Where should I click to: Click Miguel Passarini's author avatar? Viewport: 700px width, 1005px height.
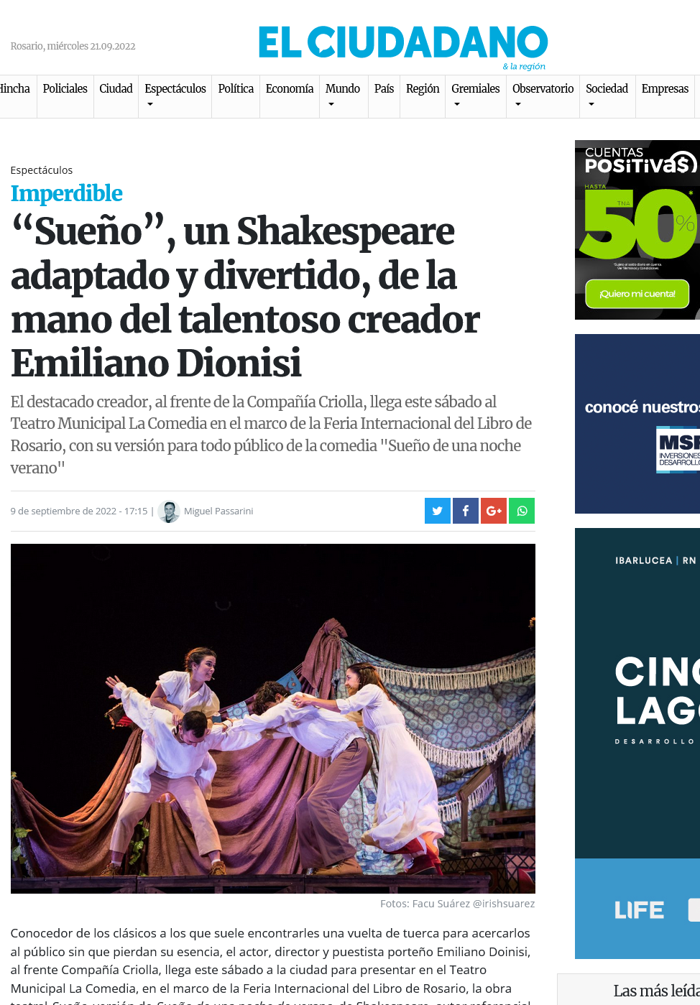pyautogui.click(x=169, y=511)
